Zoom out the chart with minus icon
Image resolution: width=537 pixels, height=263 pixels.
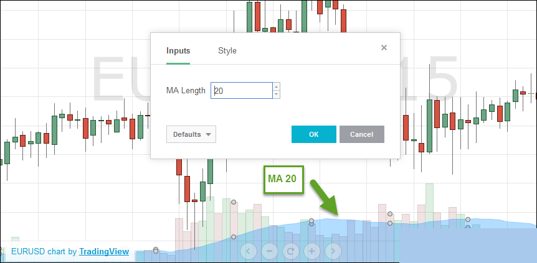pos(270,251)
